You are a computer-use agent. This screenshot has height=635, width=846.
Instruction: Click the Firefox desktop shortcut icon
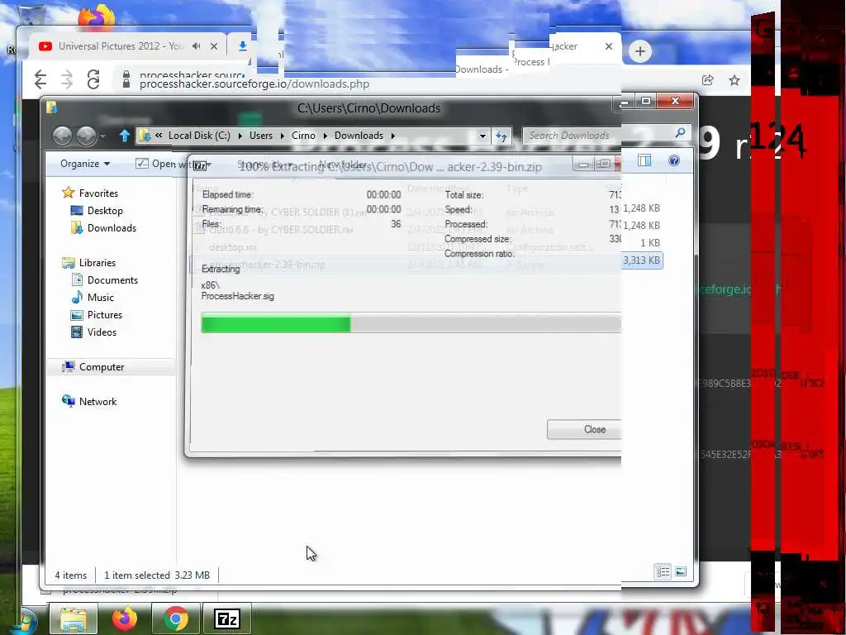[x=96, y=17]
